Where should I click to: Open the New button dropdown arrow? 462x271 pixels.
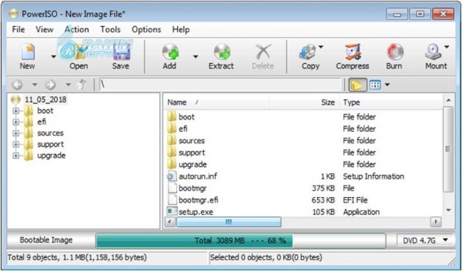(53, 57)
